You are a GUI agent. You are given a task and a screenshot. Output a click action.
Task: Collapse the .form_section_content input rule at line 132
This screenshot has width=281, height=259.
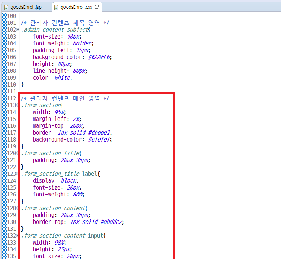point(18,236)
